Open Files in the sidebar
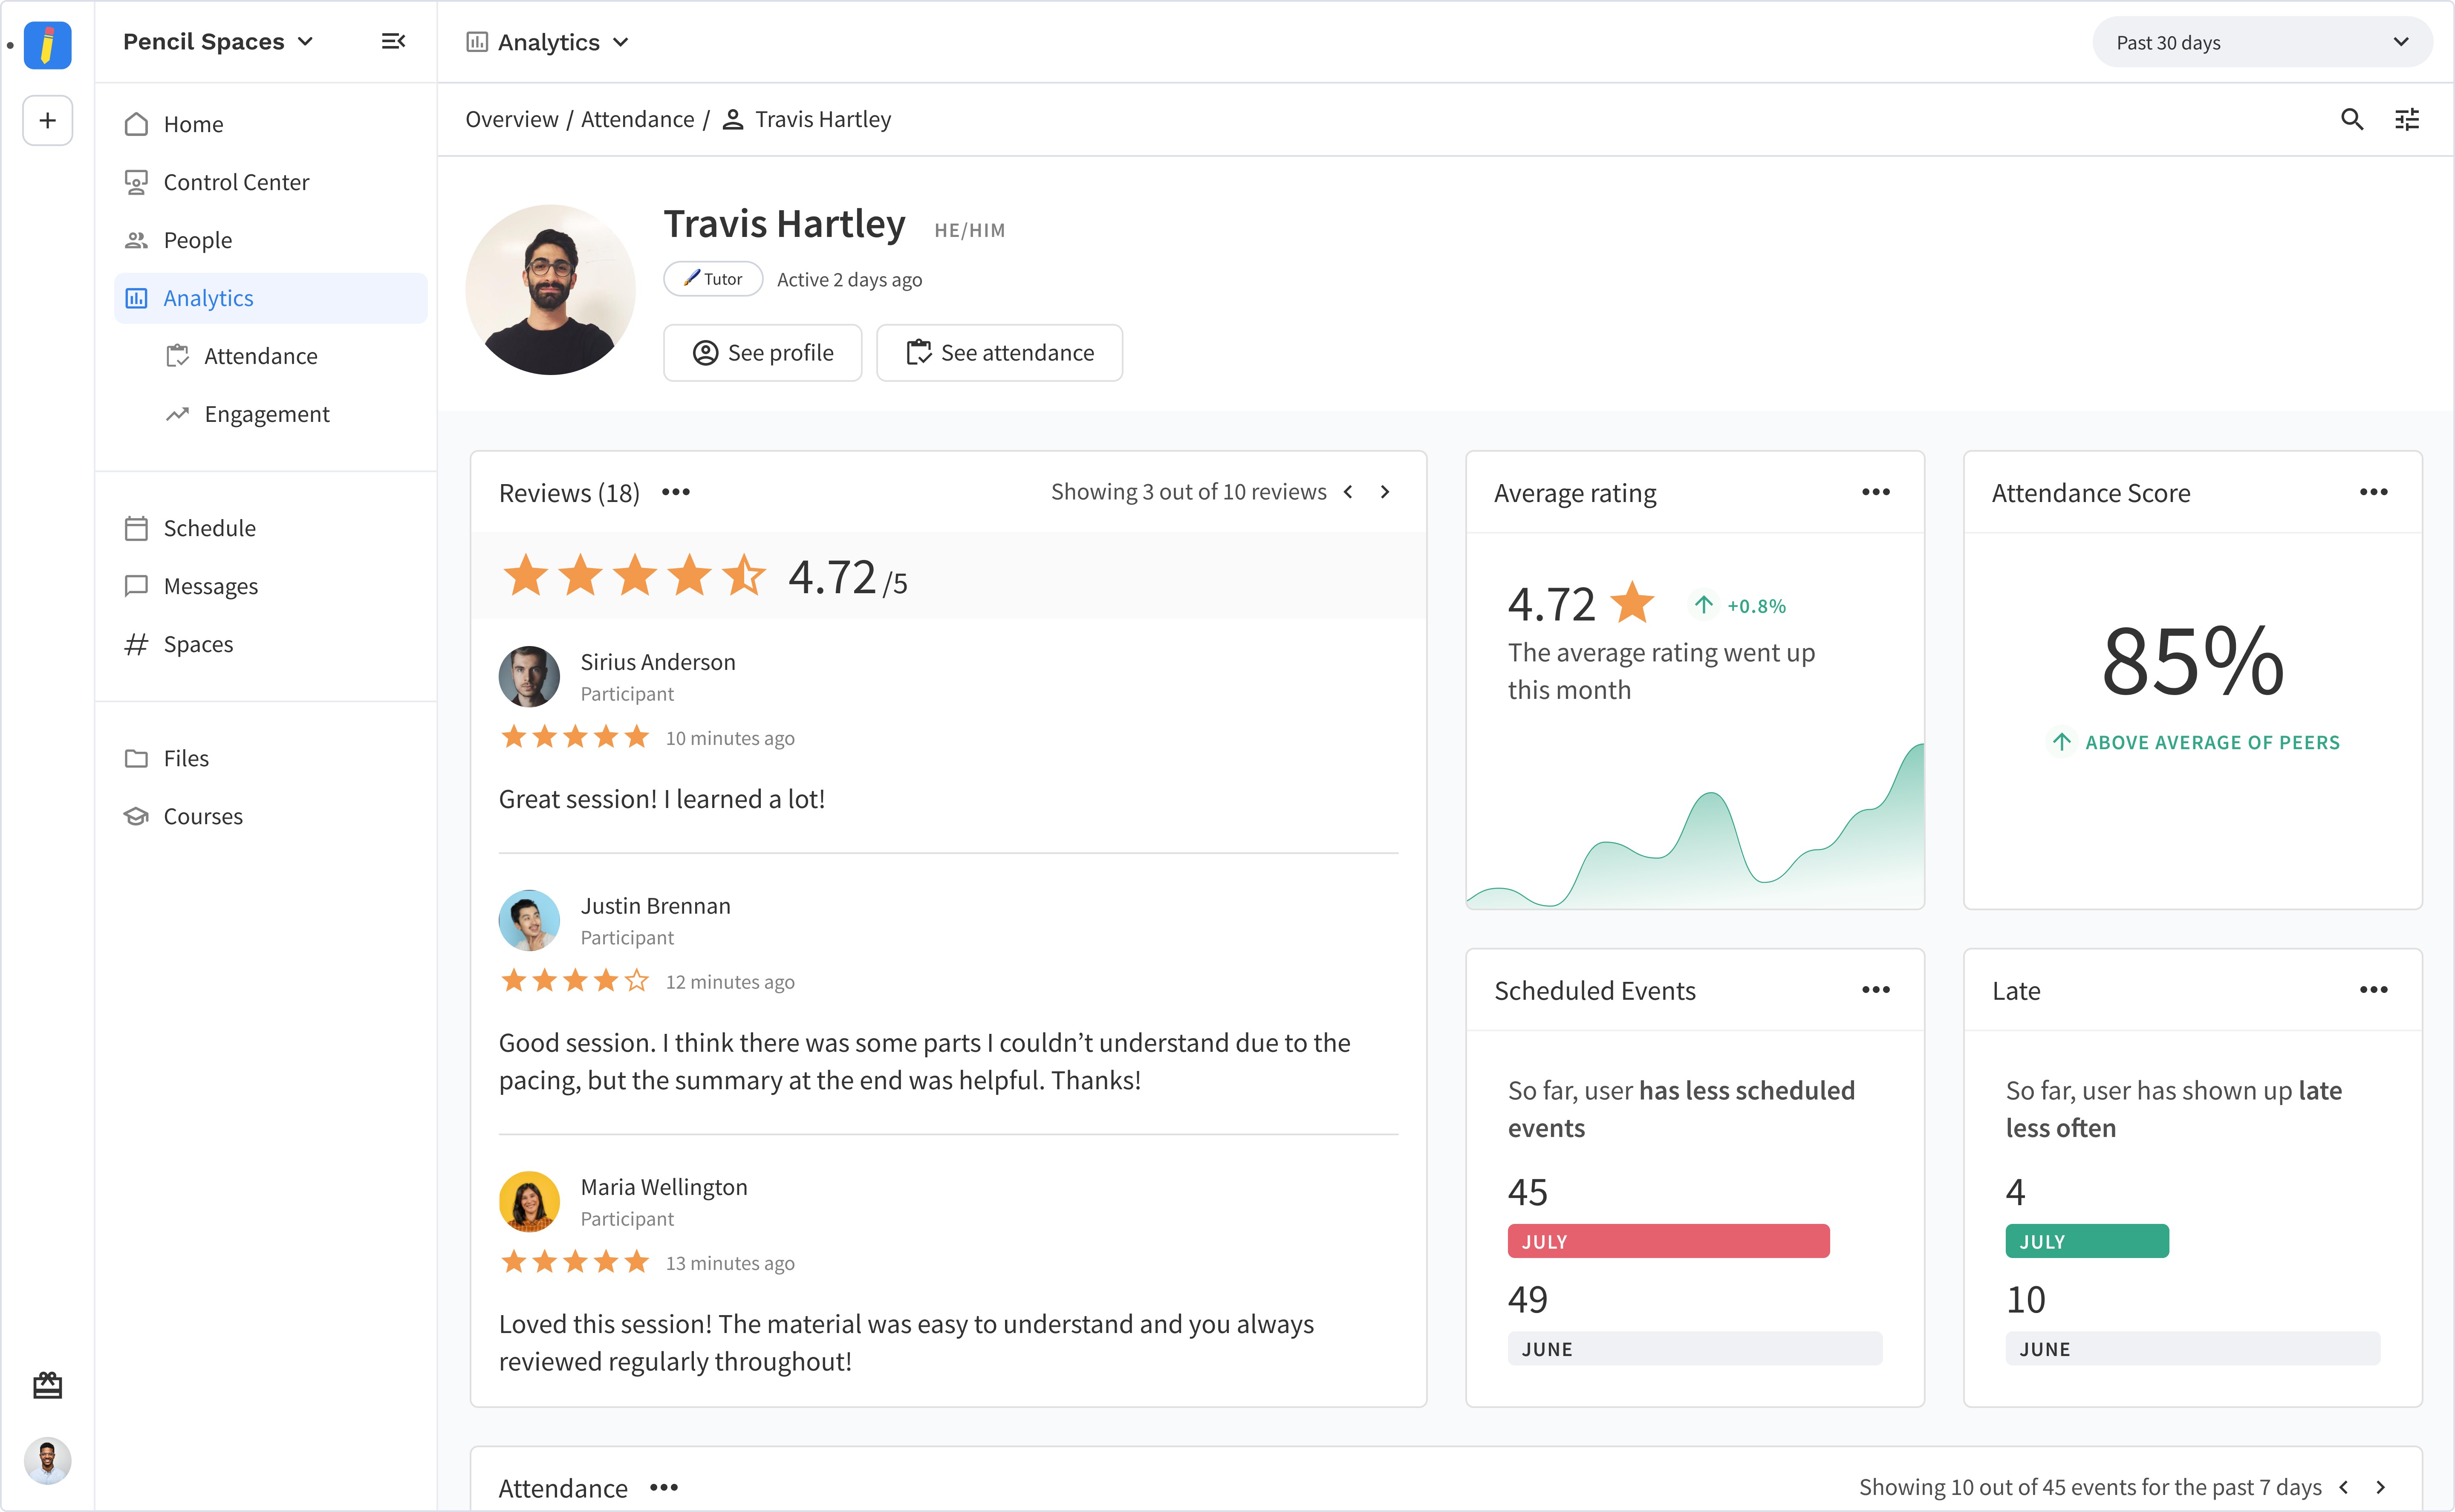This screenshot has width=2455, height=1512. (270, 758)
